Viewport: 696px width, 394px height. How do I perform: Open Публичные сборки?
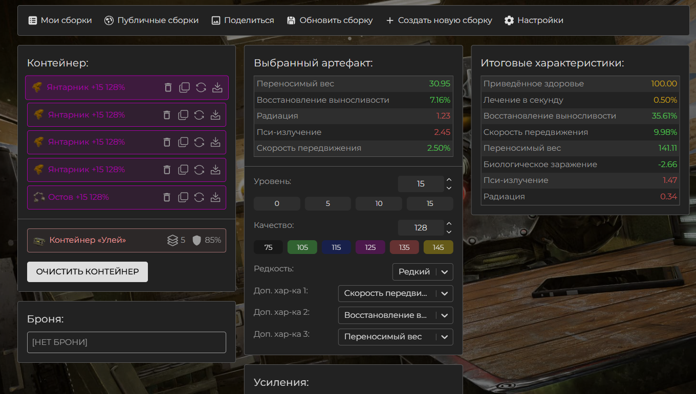[x=151, y=20]
